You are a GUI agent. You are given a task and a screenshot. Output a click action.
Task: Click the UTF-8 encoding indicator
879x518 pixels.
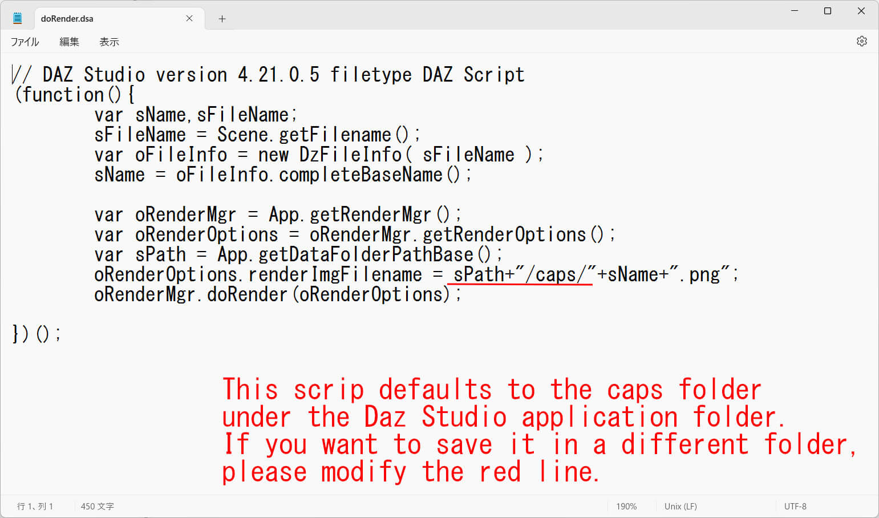(795, 506)
